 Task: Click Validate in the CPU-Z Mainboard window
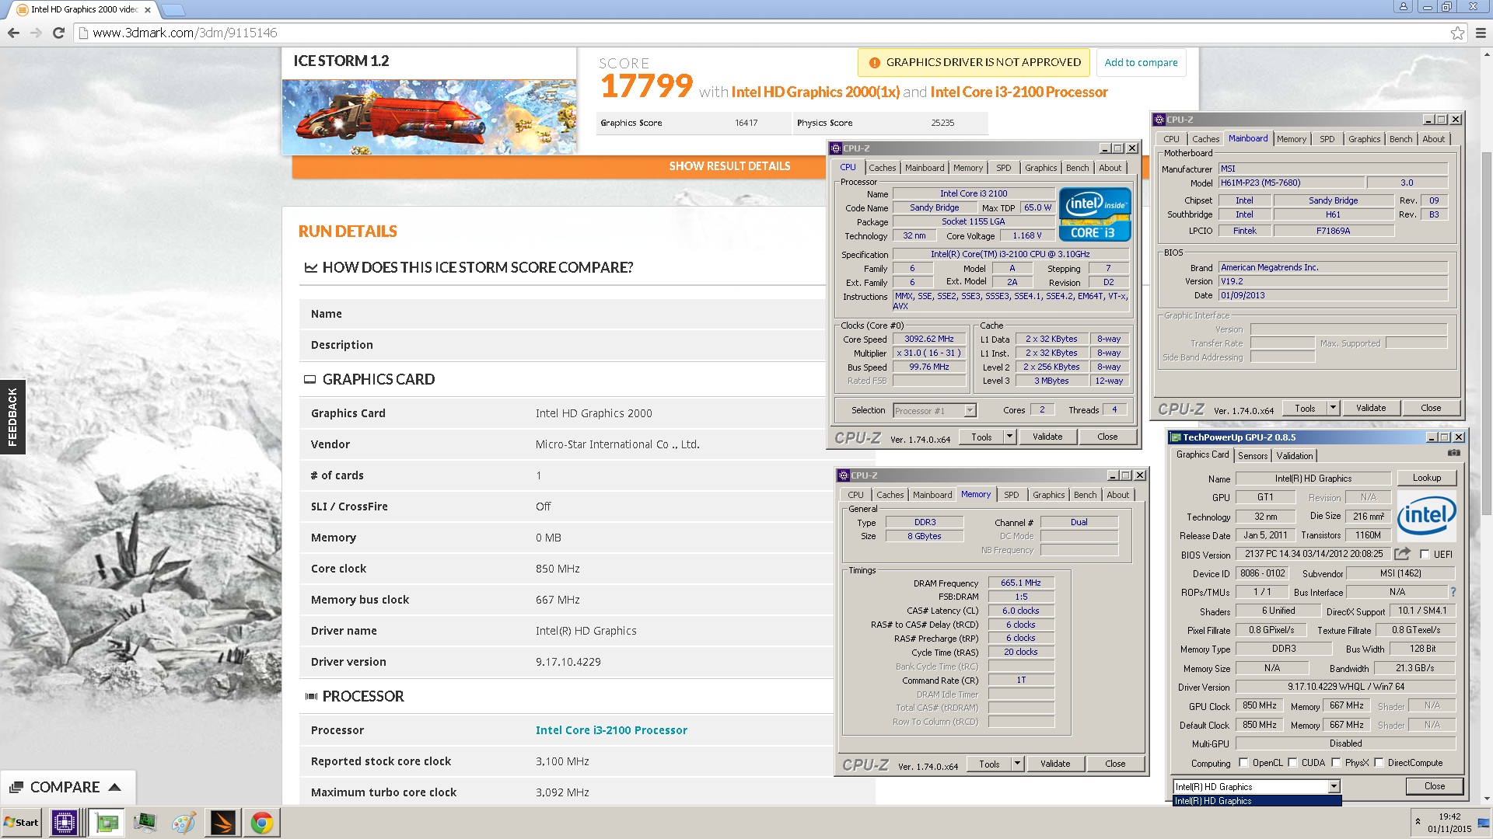[x=1371, y=408]
